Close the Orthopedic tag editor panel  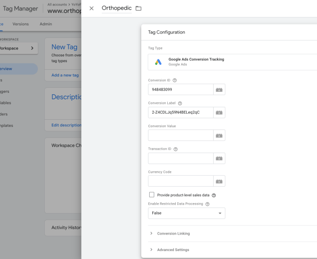[x=91, y=8]
